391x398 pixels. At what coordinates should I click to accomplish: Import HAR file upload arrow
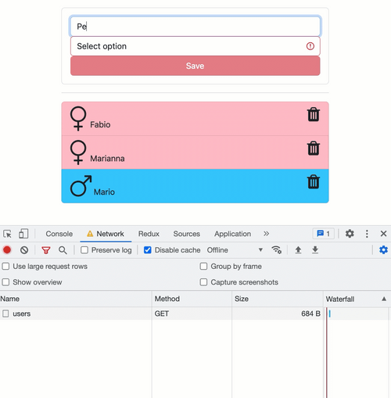pyautogui.click(x=298, y=249)
